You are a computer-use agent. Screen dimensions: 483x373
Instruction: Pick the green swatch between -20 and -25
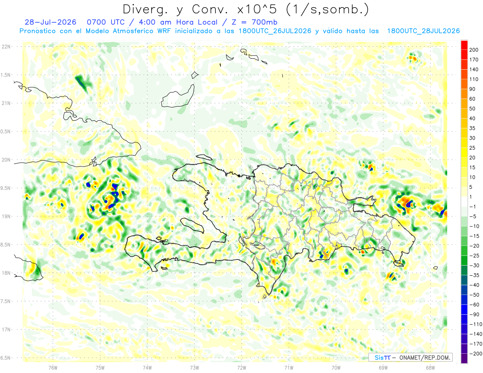tap(464, 251)
